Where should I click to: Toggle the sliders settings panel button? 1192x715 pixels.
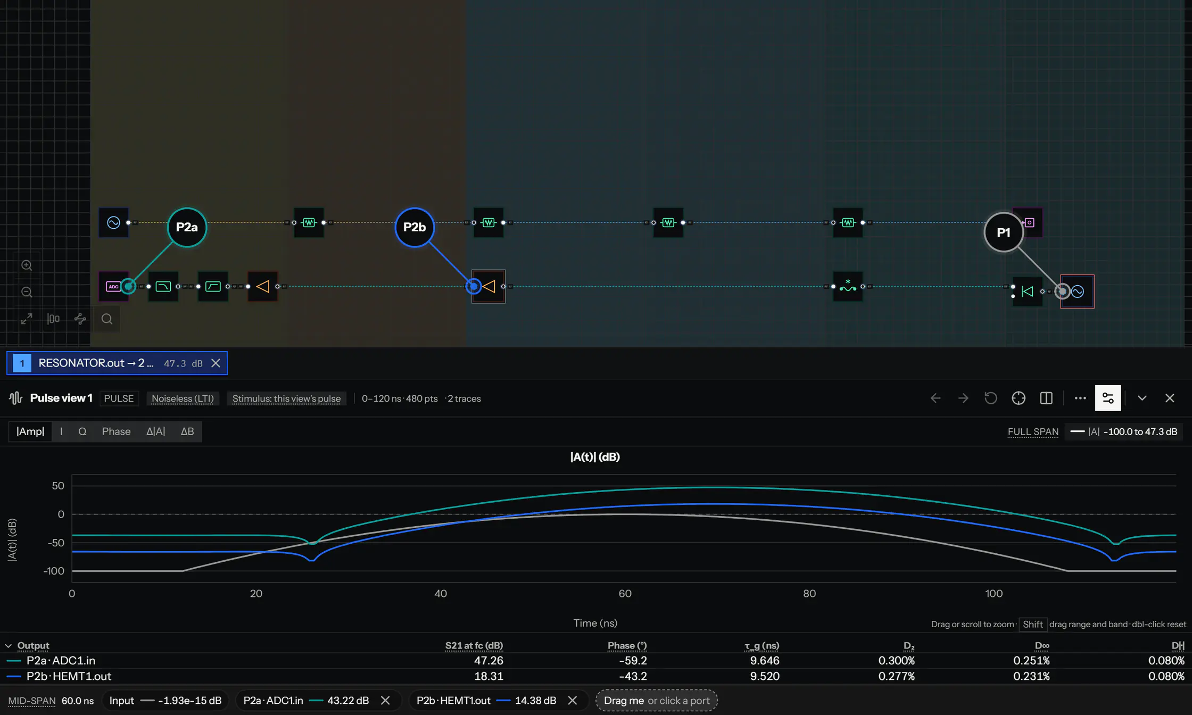(1108, 398)
